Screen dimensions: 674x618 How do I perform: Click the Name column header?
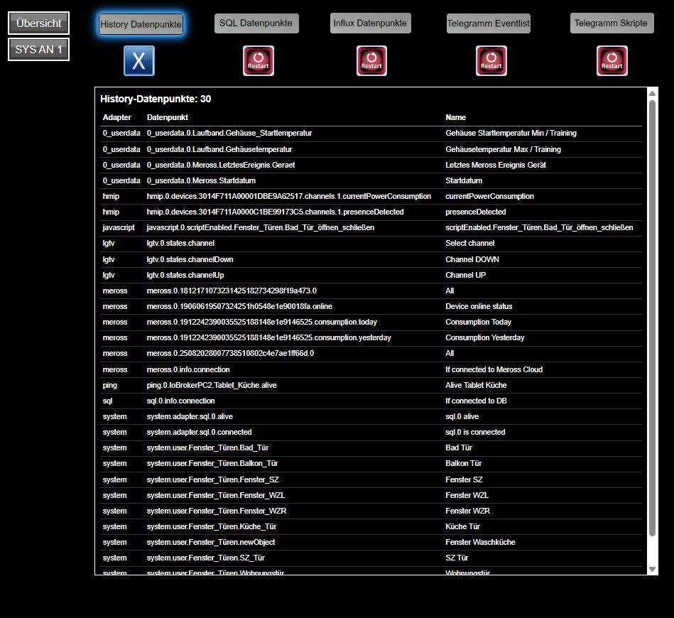456,117
